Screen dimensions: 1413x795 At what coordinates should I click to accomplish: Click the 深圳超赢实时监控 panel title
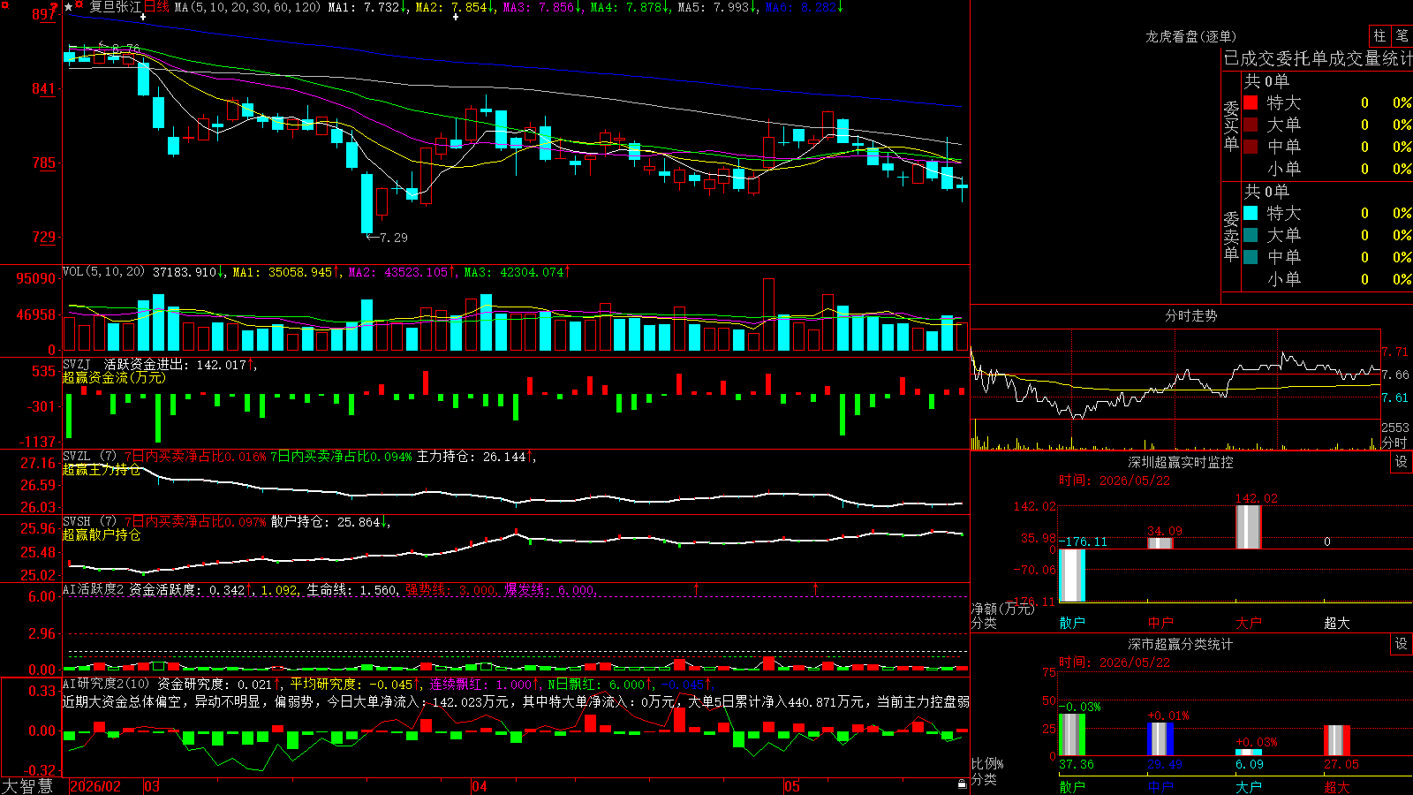pyautogui.click(x=1180, y=462)
